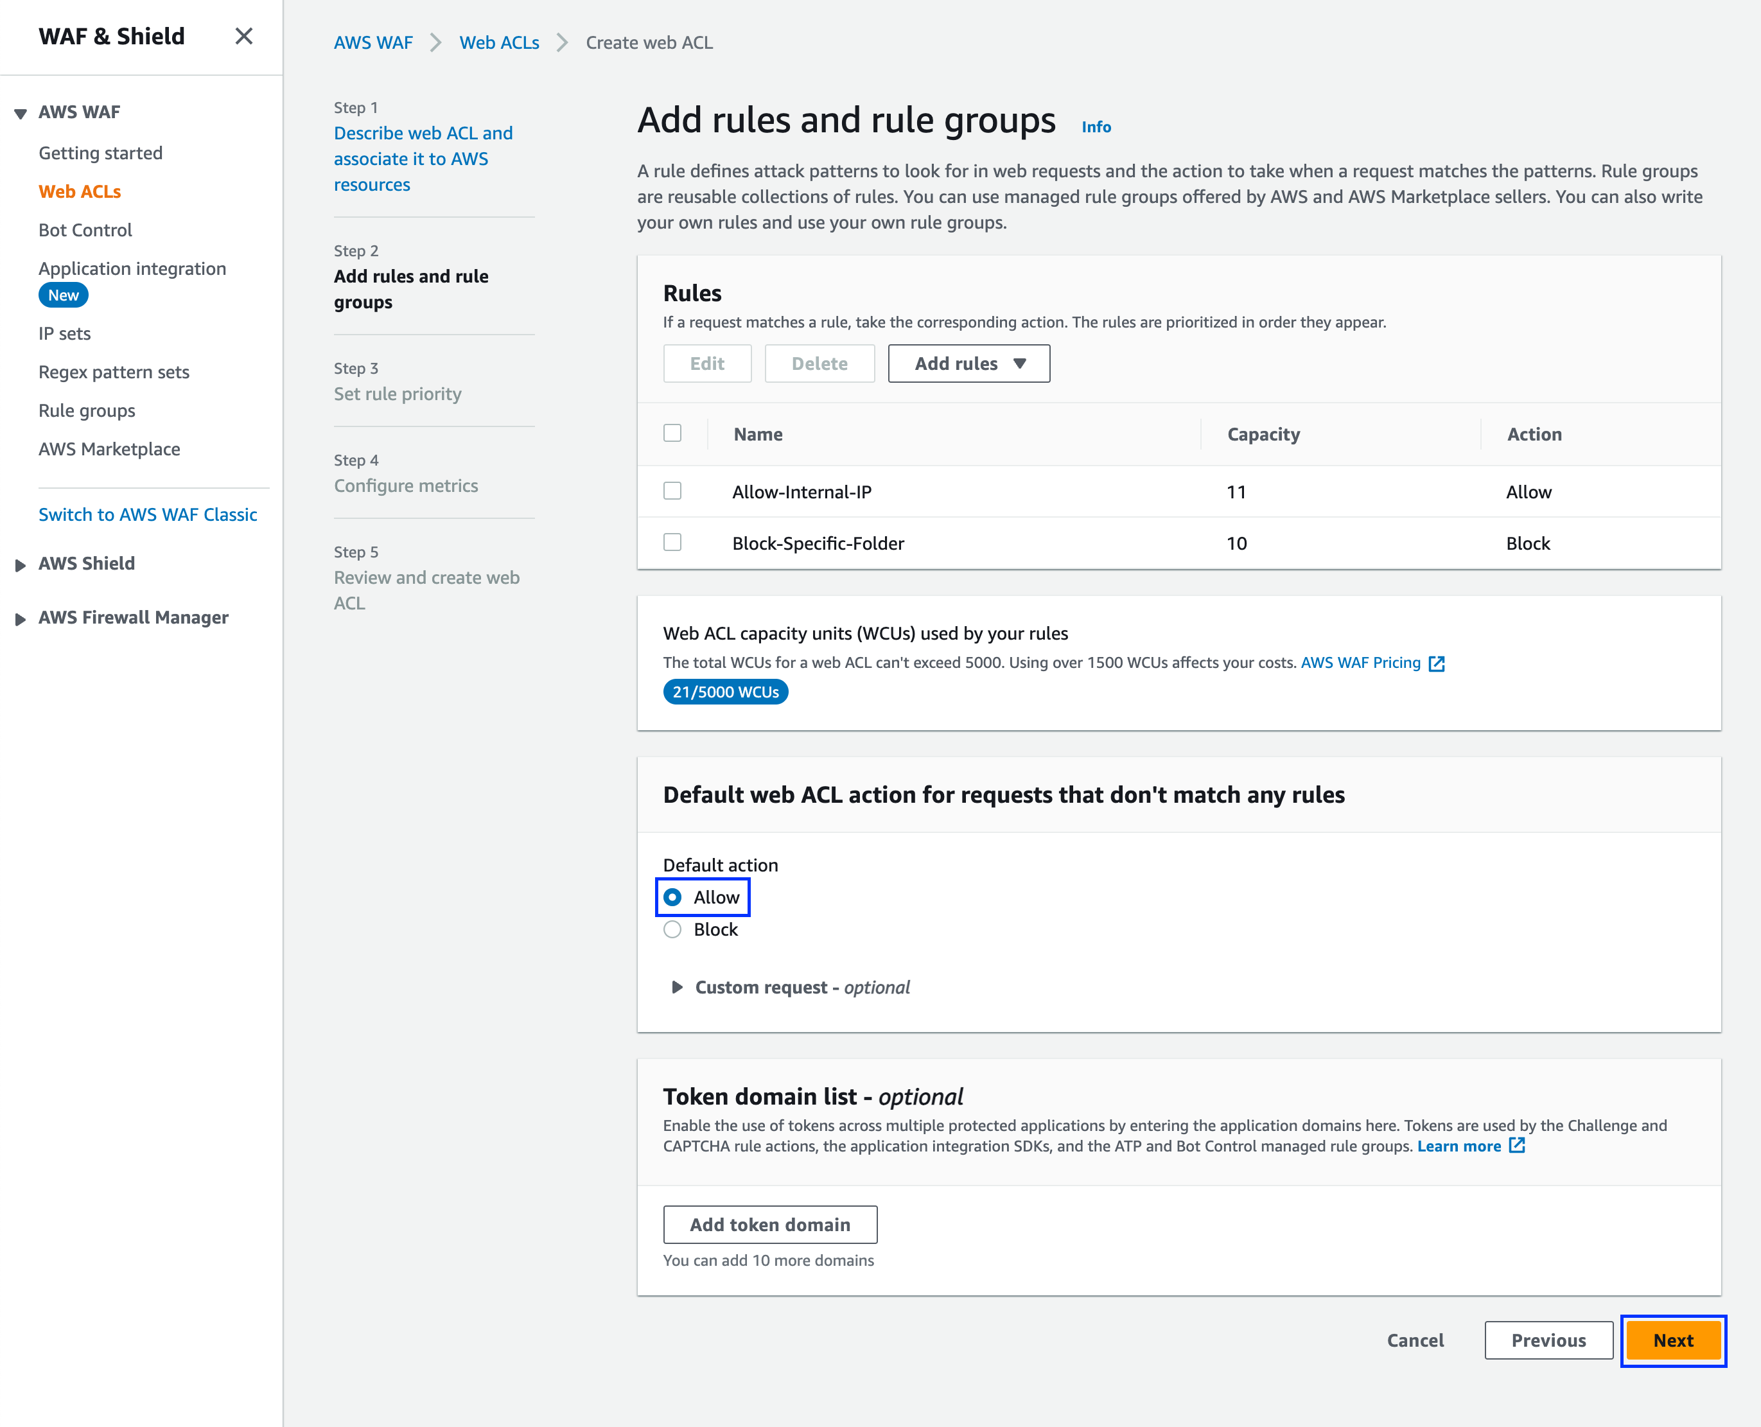Click Step 5 Review and create web ACL

(426, 590)
